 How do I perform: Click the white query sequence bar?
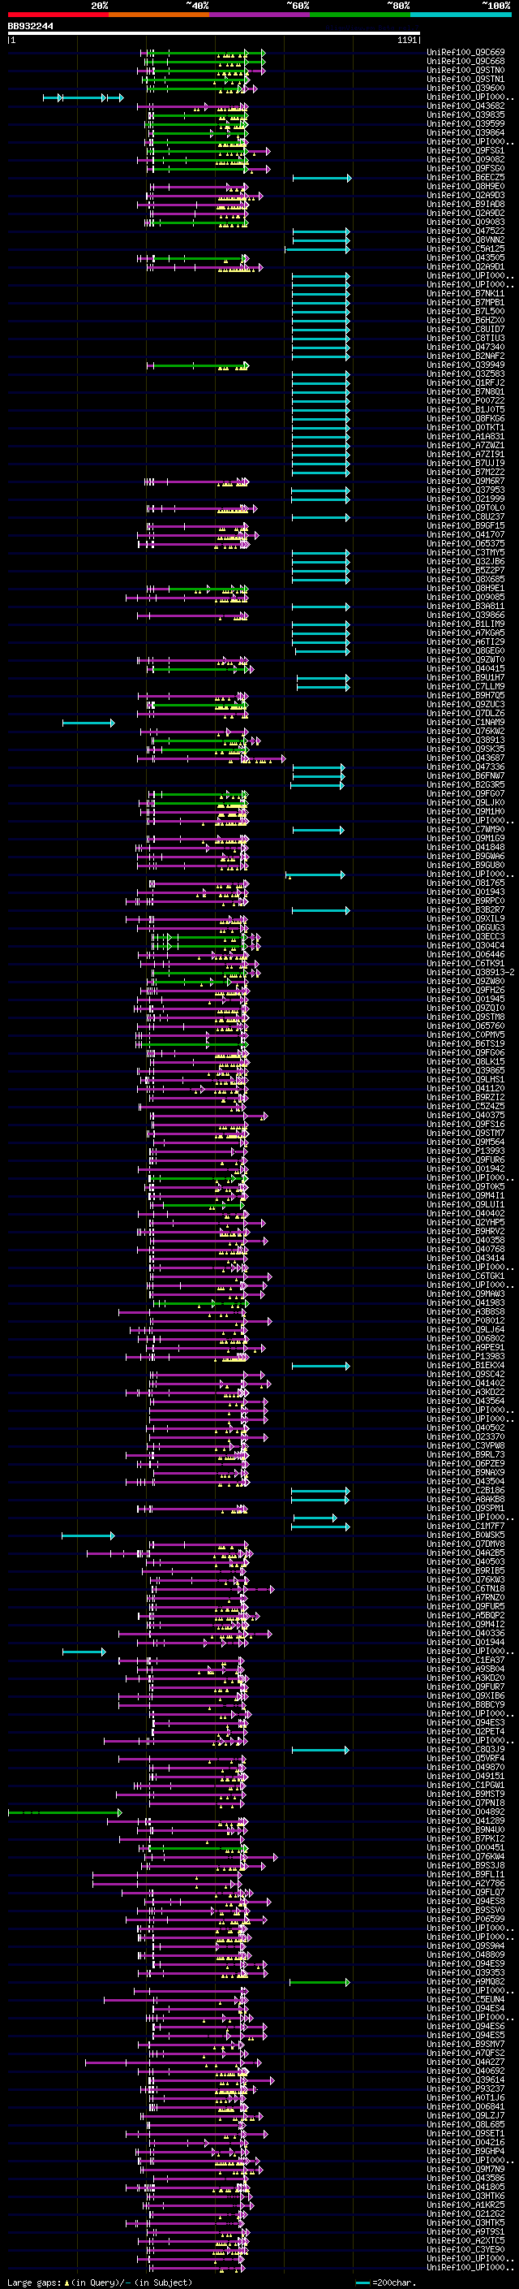tap(214, 34)
